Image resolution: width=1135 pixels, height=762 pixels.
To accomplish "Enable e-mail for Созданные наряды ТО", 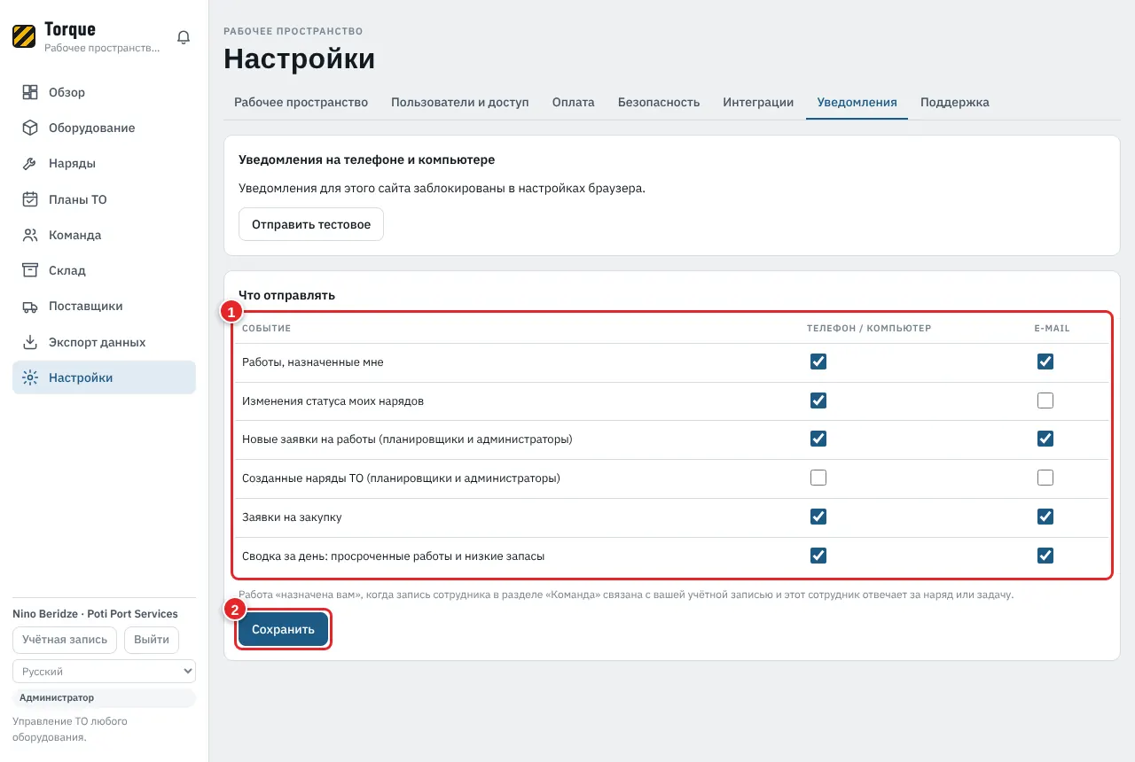I will [x=1045, y=478].
